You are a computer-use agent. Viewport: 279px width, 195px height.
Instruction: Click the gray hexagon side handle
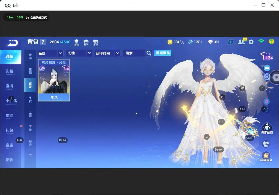(x=275, y=77)
